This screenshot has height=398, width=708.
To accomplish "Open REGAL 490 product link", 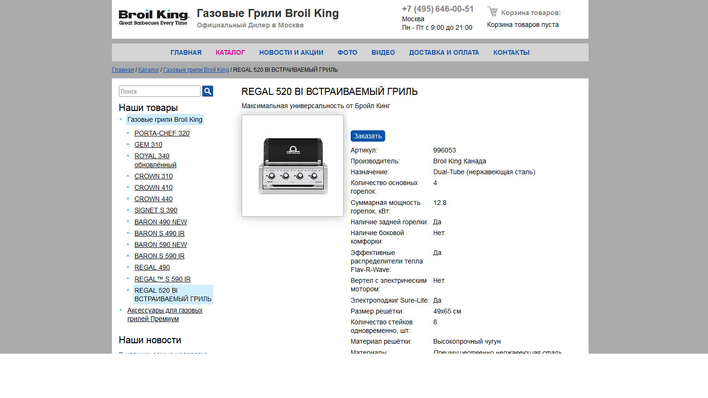I will (152, 267).
